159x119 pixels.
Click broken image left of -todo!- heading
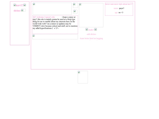[87, 29]
